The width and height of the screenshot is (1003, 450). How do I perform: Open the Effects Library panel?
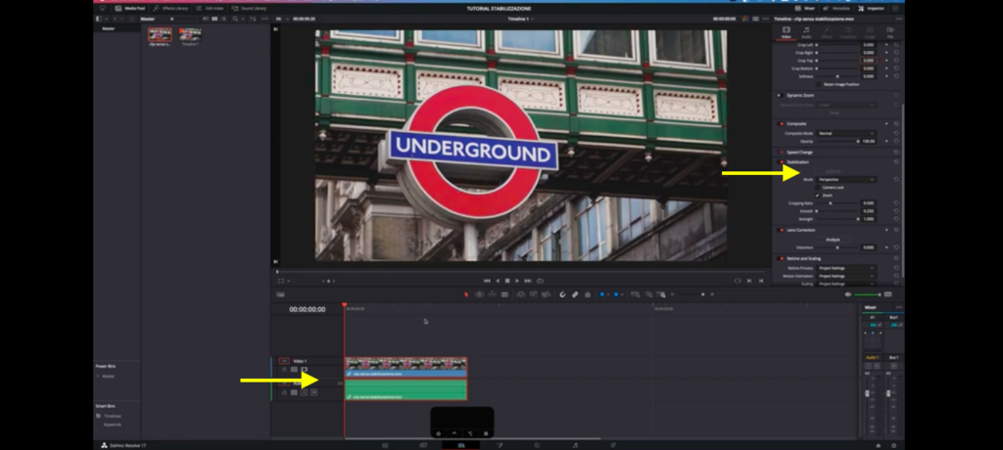point(170,8)
